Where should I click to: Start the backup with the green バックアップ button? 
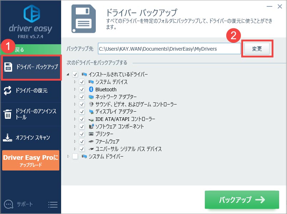pos(242,200)
